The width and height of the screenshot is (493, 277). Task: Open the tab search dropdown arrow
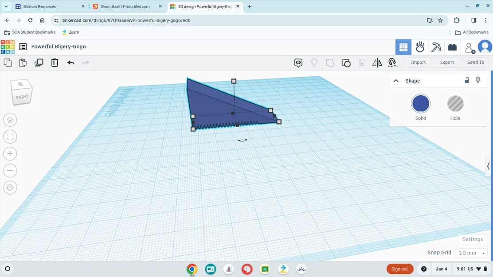coord(6,6)
